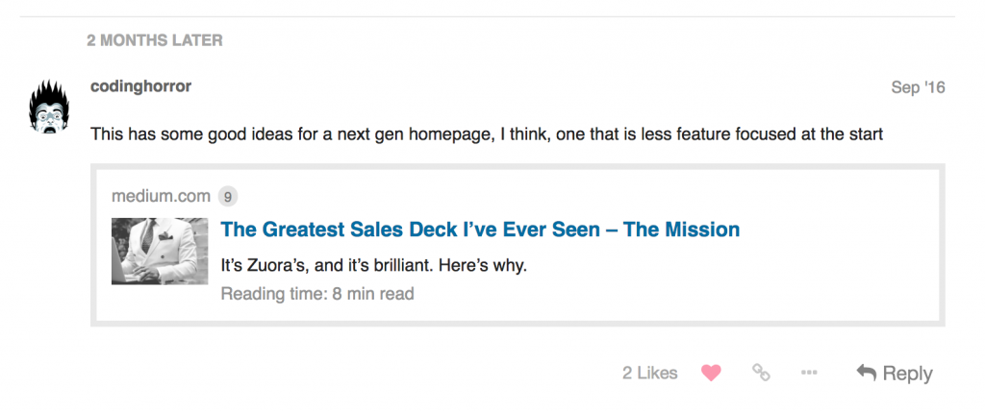
Task: Show more actions via the ellipsis icon
Action: (810, 373)
